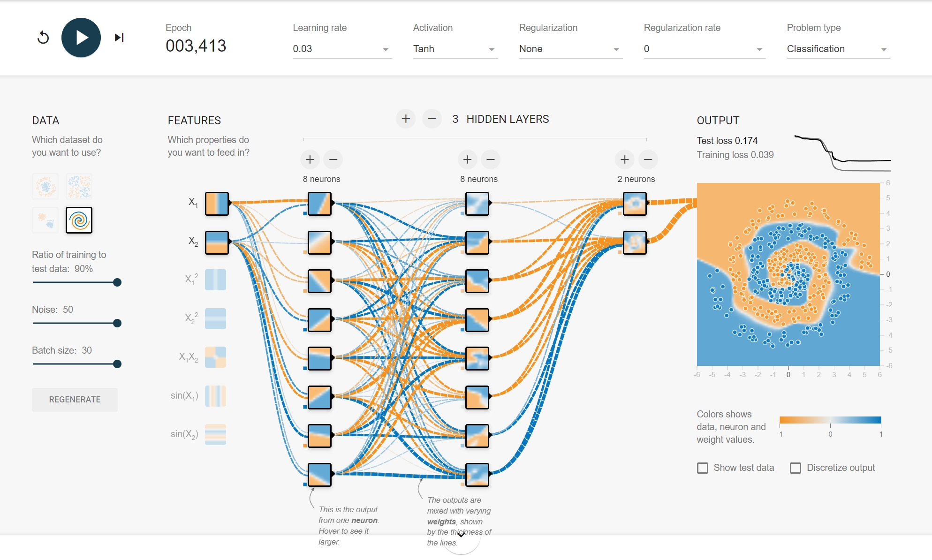932x560 pixels.
Task: Click second neuron in second hidden layer
Action: click(x=477, y=242)
